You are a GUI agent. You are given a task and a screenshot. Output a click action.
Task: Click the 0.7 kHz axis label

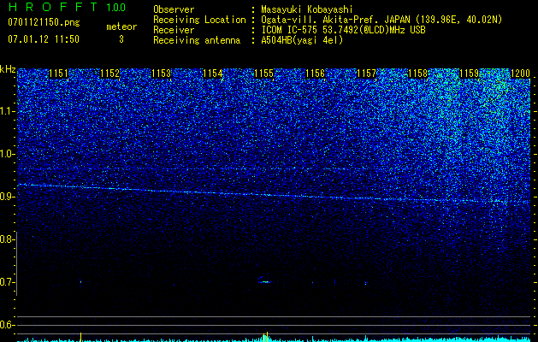click(7, 282)
